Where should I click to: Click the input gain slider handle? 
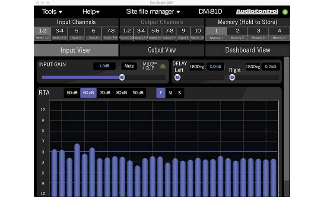(x=122, y=77)
